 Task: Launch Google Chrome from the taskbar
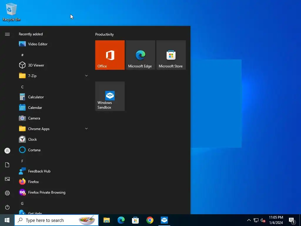click(x=150, y=220)
